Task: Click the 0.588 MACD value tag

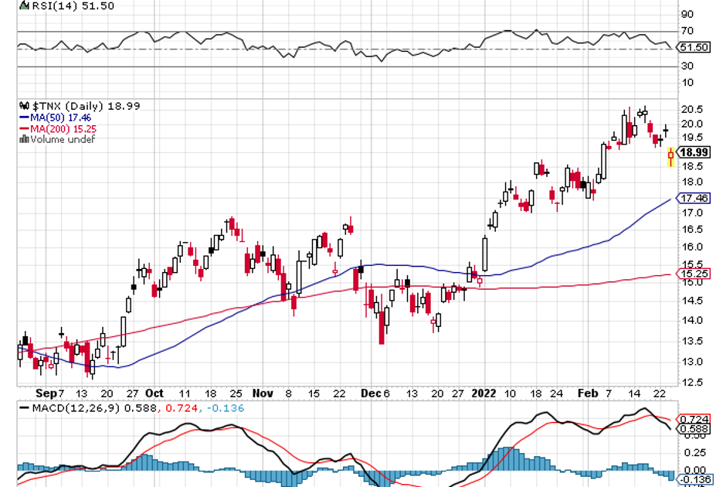Action: coord(694,428)
